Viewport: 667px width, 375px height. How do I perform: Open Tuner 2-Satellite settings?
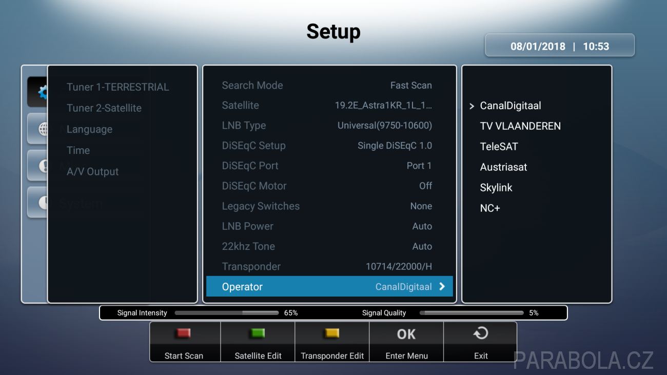[x=104, y=108]
